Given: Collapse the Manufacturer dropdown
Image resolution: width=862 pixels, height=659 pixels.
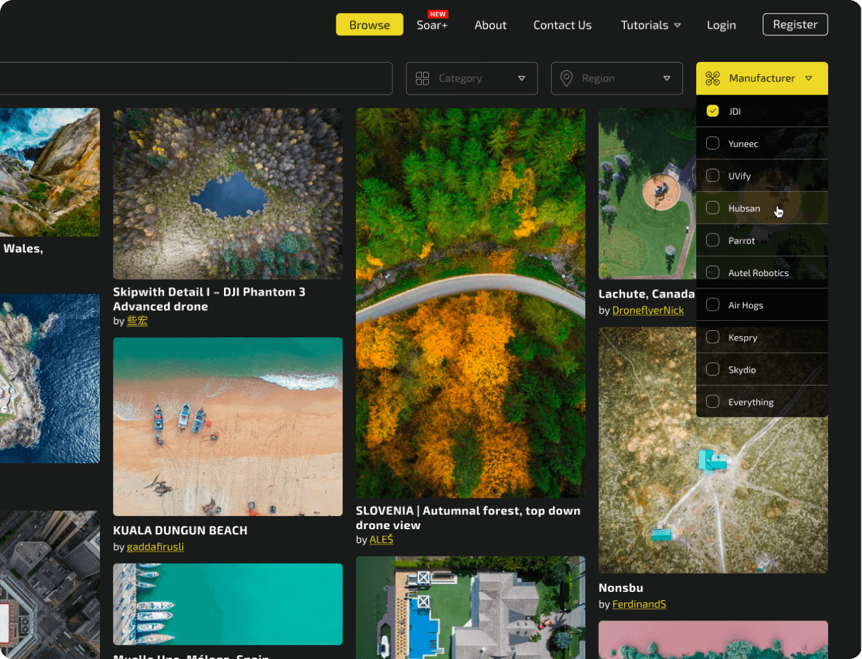Looking at the screenshot, I should point(761,78).
